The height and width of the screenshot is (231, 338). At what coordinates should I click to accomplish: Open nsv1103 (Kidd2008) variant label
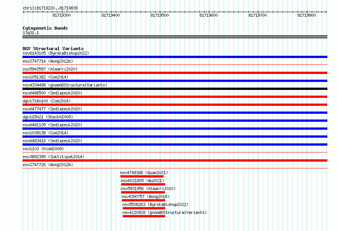pos(43,149)
